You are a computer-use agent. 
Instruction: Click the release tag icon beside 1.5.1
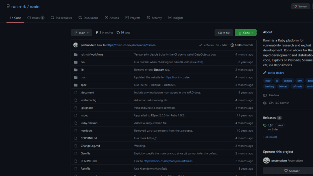tap(265, 125)
